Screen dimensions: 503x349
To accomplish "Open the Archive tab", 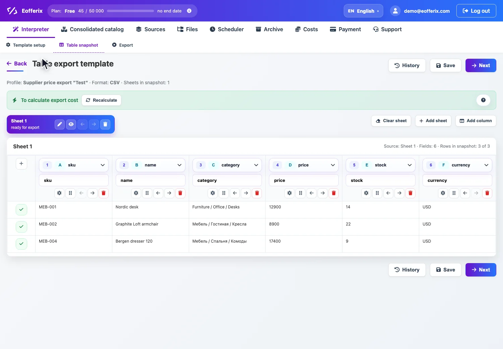I will [x=269, y=29].
